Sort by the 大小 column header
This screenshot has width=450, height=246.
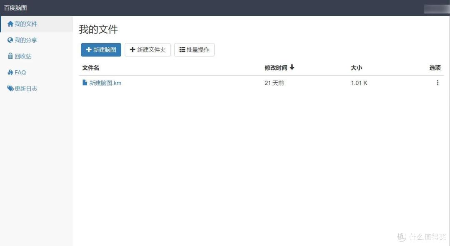[x=356, y=68]
